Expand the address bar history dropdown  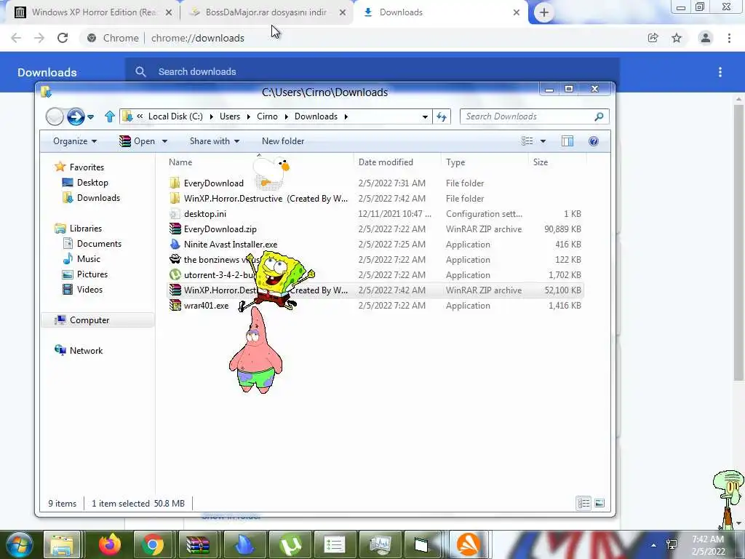[x=425, y=116]
